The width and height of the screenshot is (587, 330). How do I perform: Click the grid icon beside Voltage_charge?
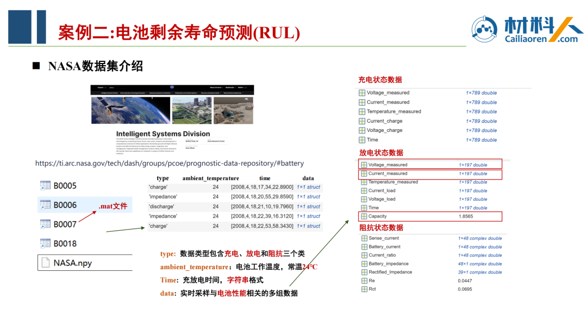click(x=362, y=130)
